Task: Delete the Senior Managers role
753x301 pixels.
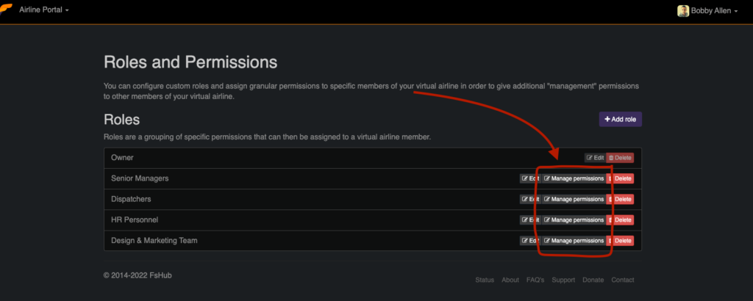Action: point(619,178)
